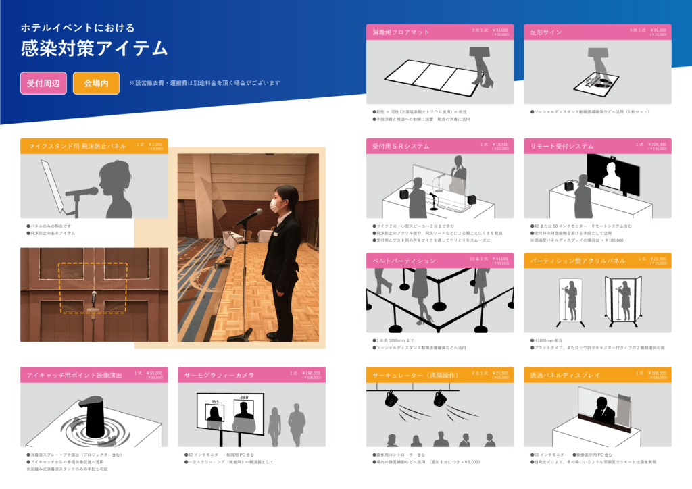692x489 pixels.
Task: Open the サーモグラフィーカメラ card header
Action: point(252,375)
